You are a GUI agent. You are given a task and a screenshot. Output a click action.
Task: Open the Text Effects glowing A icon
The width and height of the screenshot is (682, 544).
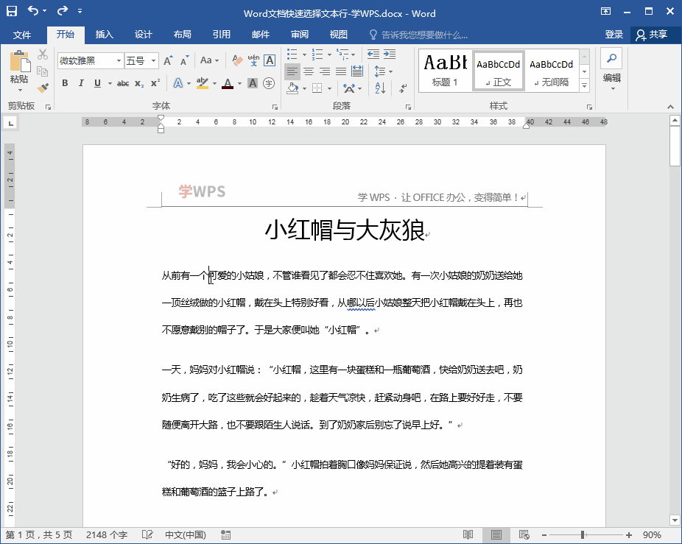(177, 82)
